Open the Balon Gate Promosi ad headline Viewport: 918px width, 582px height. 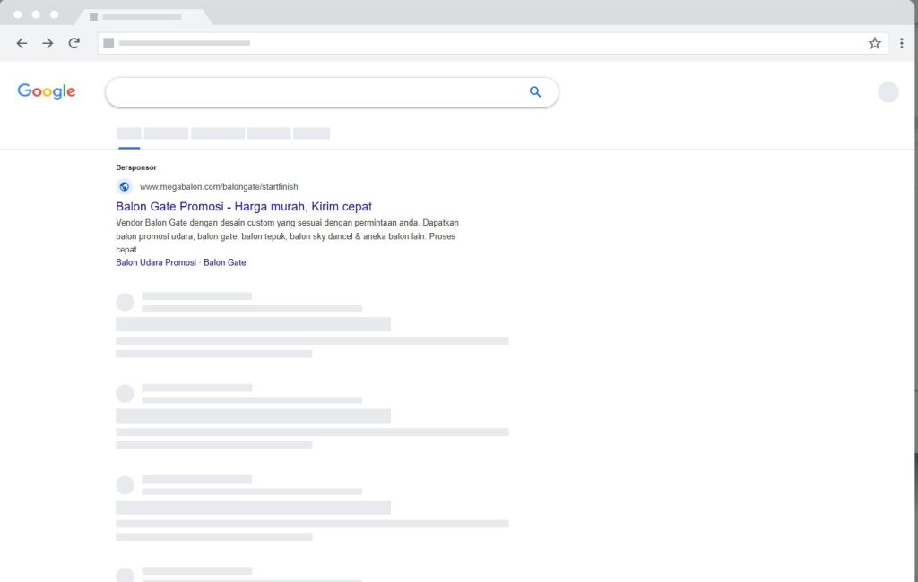pyautogui.click(x=244, y=207)
